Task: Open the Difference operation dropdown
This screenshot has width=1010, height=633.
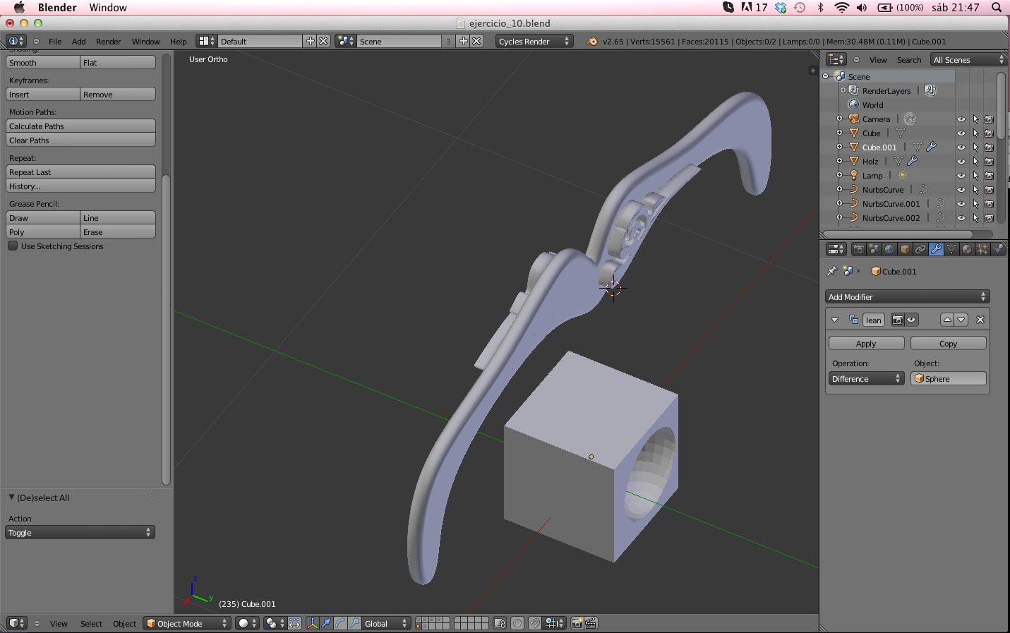Action: [866, 379]
